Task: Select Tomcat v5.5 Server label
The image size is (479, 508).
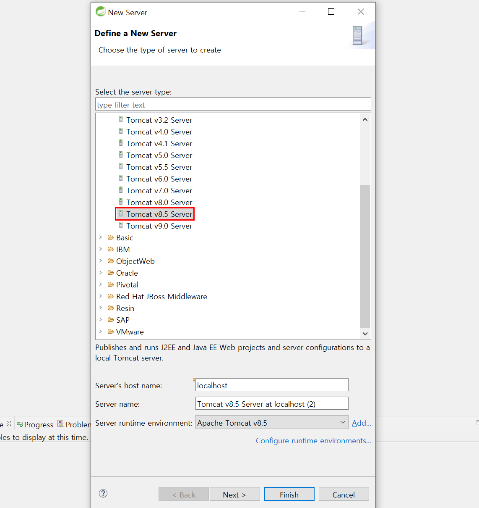Action: (x=159, y=167)
